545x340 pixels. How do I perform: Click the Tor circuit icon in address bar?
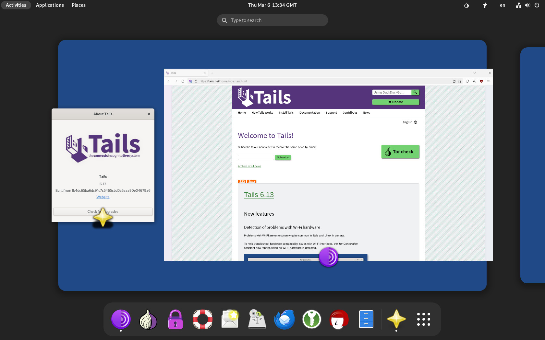tap(190, 81)
